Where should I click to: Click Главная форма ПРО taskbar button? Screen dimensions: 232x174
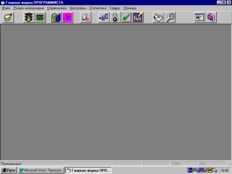[88, 170]
